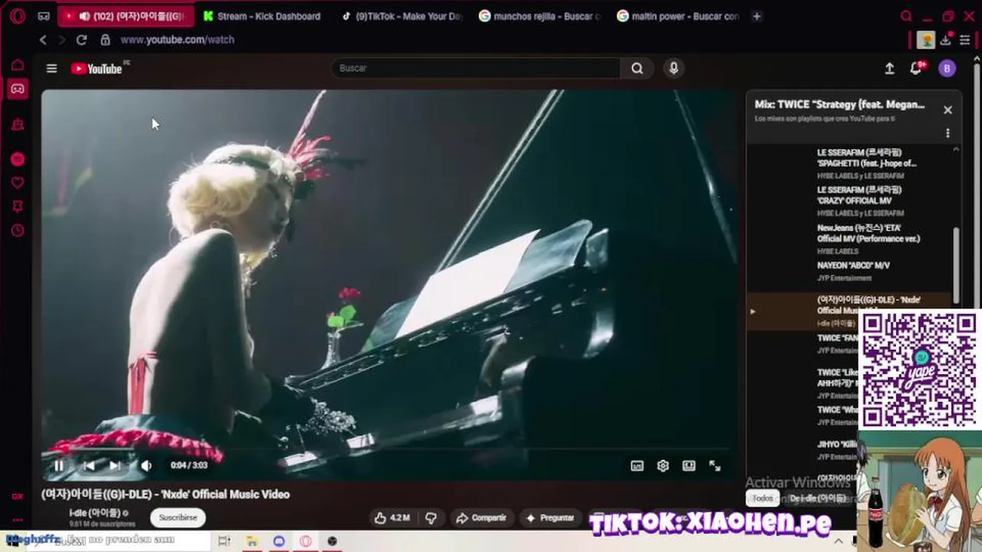Click the YouTube search magnifier button
The height and width of the screenshot is (552, 982).
[637, 68]
